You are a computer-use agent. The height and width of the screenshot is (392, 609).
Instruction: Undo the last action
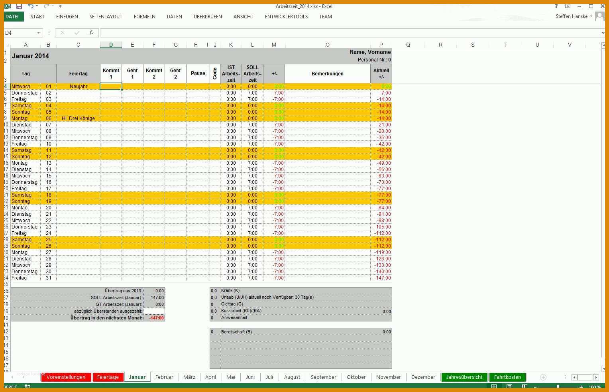point(31,6)
